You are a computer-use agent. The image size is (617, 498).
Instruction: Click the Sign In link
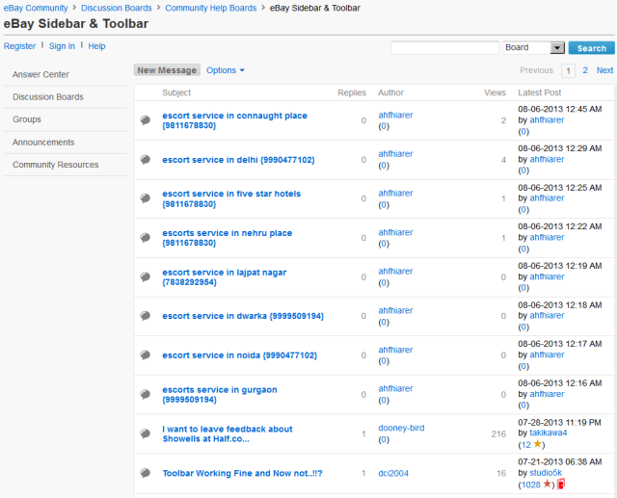click(62, 46)
